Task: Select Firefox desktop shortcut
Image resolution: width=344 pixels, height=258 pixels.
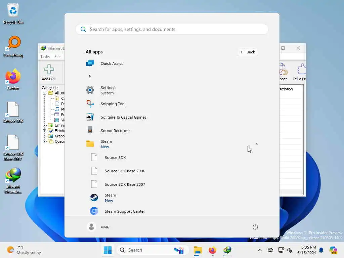Action: click(x=13, y=79)
